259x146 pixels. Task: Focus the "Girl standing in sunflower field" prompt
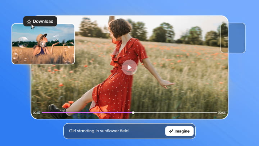pyautogui.click(x=112, y=131)
